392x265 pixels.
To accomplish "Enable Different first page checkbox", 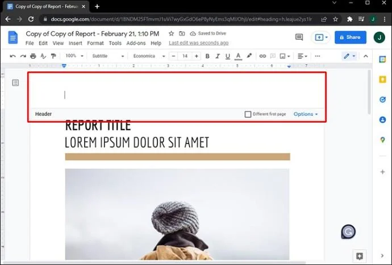I will (248, 115).
